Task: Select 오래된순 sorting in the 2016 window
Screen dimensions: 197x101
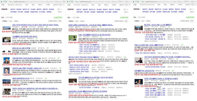Action: 82,21
